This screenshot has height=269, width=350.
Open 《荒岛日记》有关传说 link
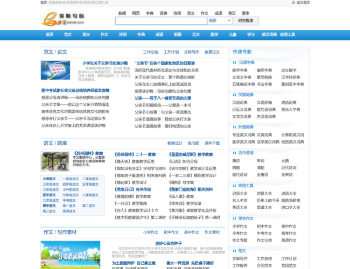(132, 189)
